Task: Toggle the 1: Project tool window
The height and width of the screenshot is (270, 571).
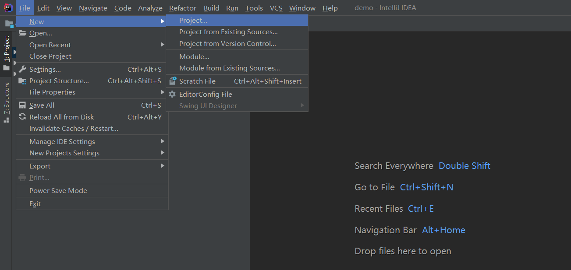Action: pos(7,49)
